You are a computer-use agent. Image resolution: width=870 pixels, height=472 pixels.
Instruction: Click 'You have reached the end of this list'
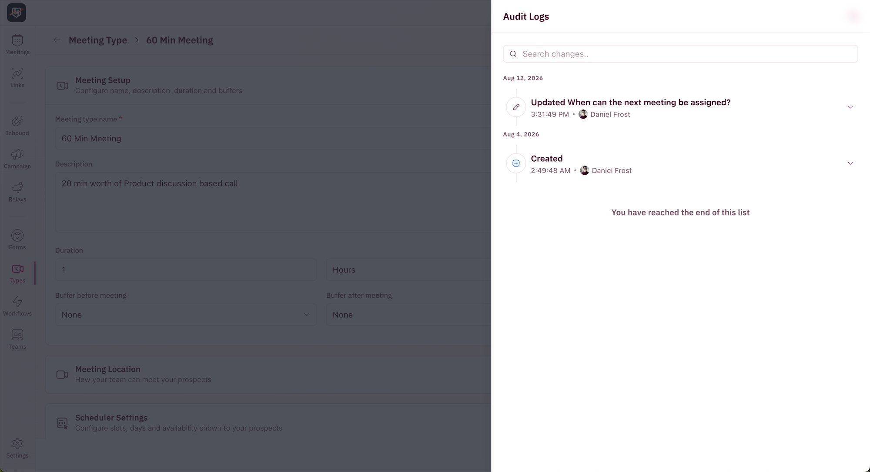(x=680, y=213)
